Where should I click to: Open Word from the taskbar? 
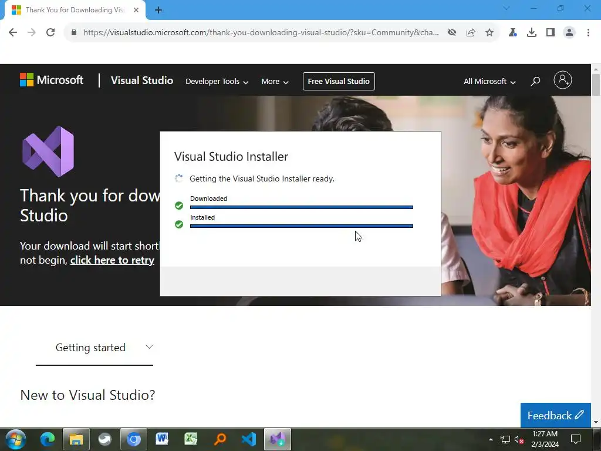coord(162,439)
